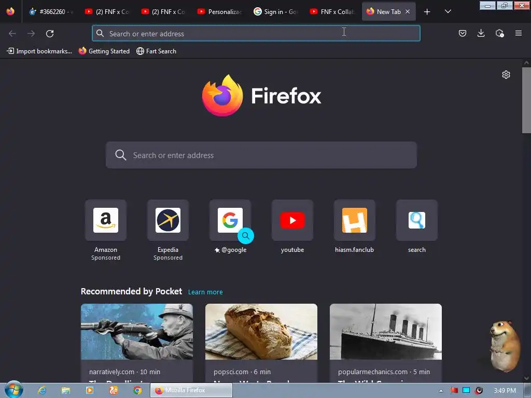The width and height of the screenshot is (531, 398).
Task: Go forward with the forward arrow
Action: (x=31, y=34)
